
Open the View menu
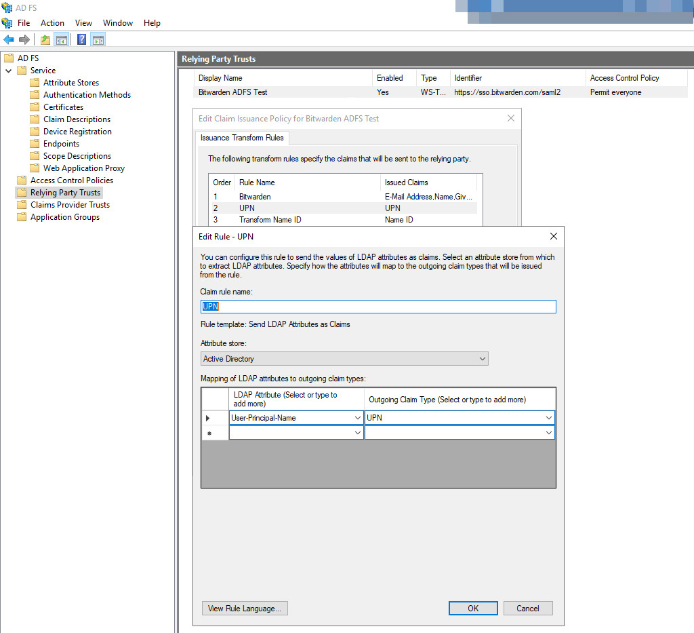point(84,23)
